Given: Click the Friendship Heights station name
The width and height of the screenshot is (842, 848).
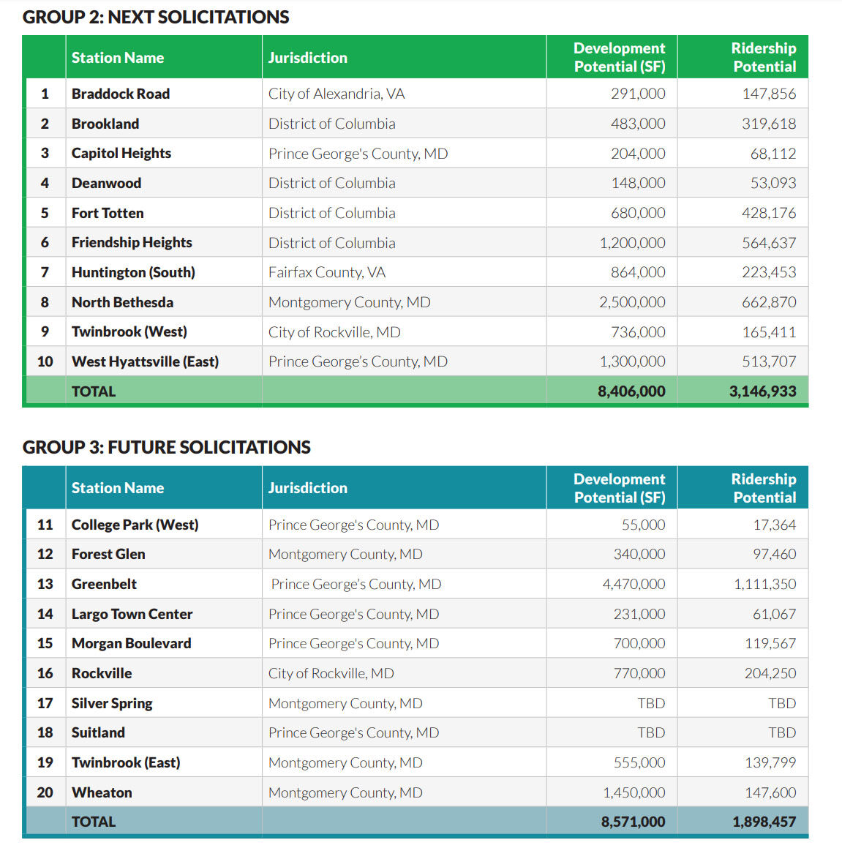Looking at the screenshot, I should 132,242.
